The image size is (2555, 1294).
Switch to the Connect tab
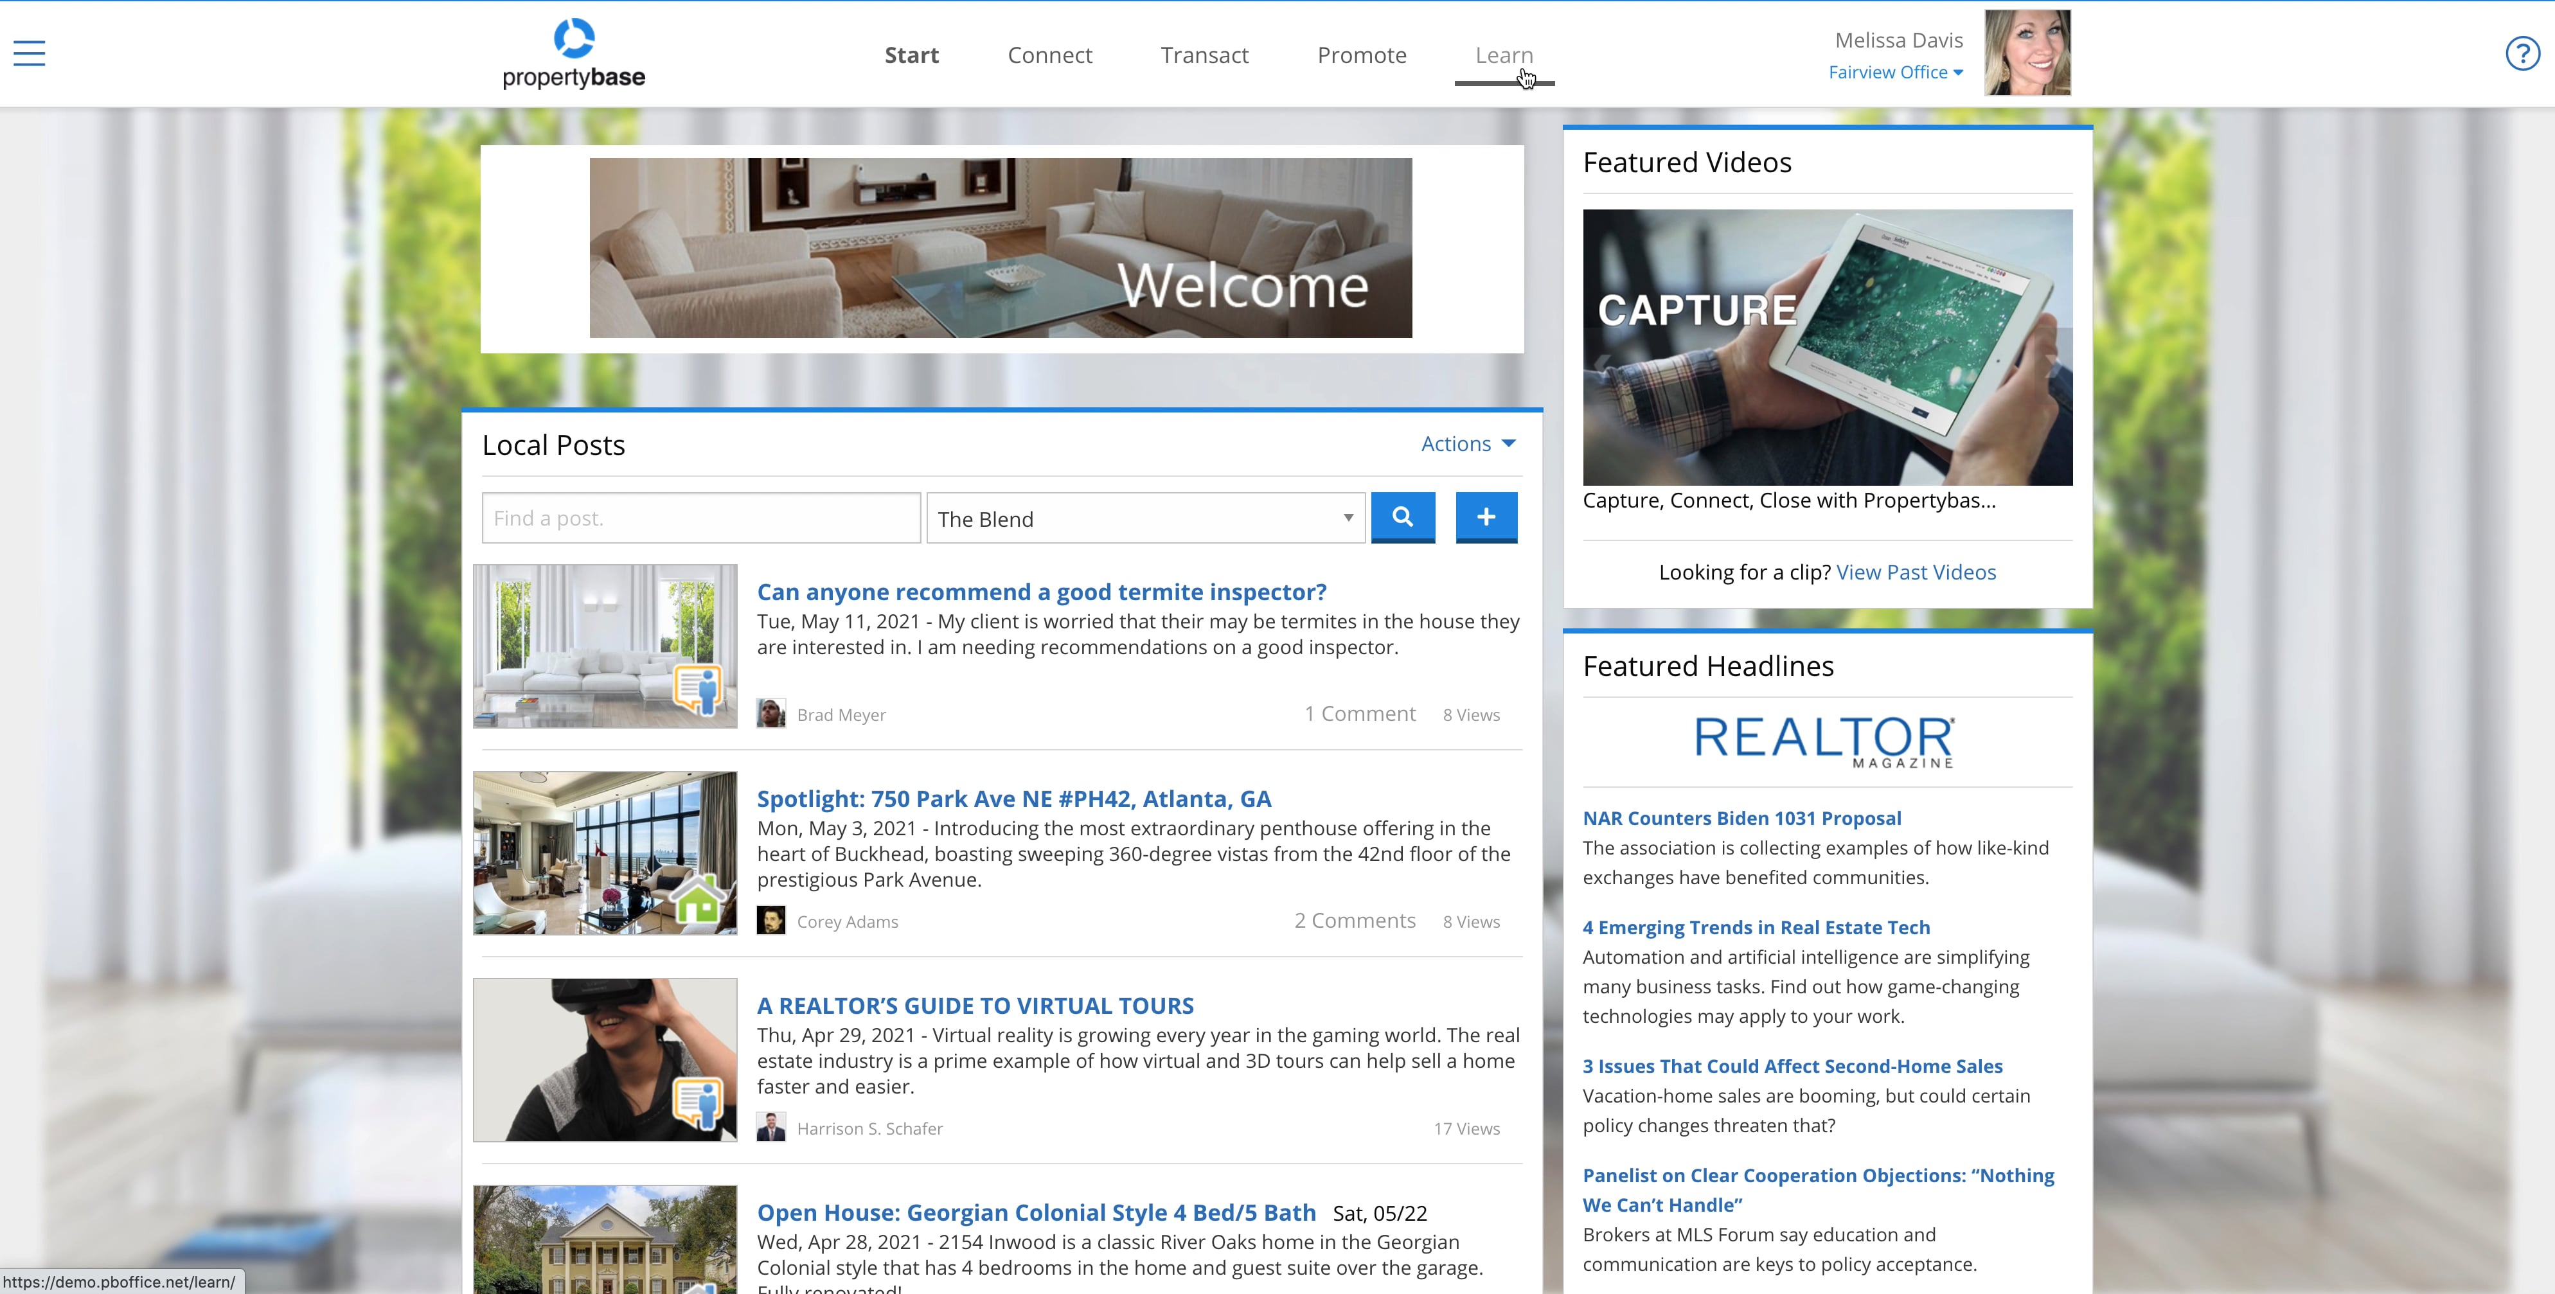coord(1049,55)
